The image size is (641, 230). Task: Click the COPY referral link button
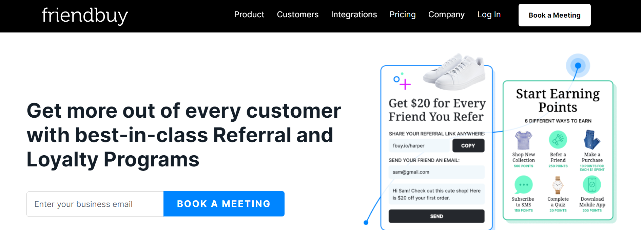(468, 146)
